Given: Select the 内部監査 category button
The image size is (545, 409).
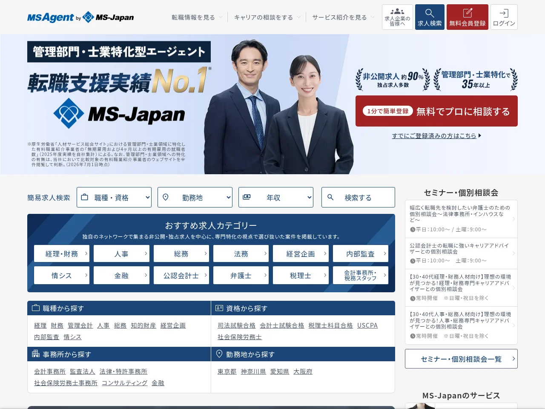Looking at the screenshot, I should [361, 253].
